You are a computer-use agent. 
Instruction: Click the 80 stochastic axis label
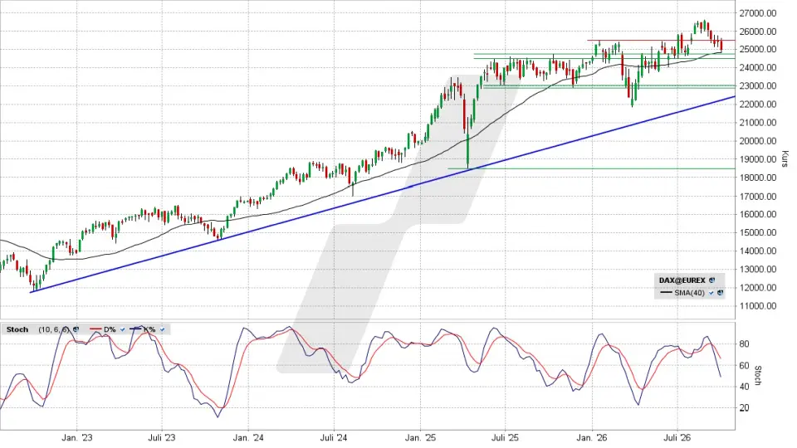[744, 343]
